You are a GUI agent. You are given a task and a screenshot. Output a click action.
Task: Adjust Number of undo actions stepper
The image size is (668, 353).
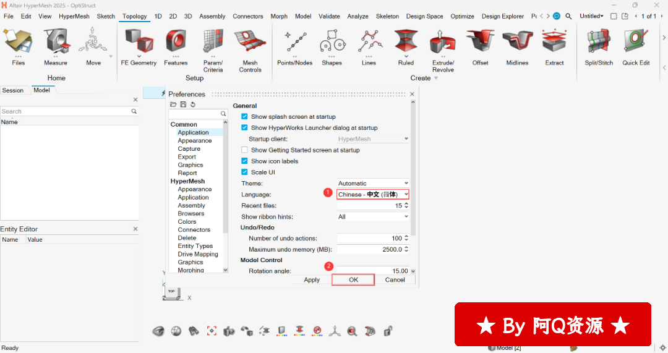406,238
